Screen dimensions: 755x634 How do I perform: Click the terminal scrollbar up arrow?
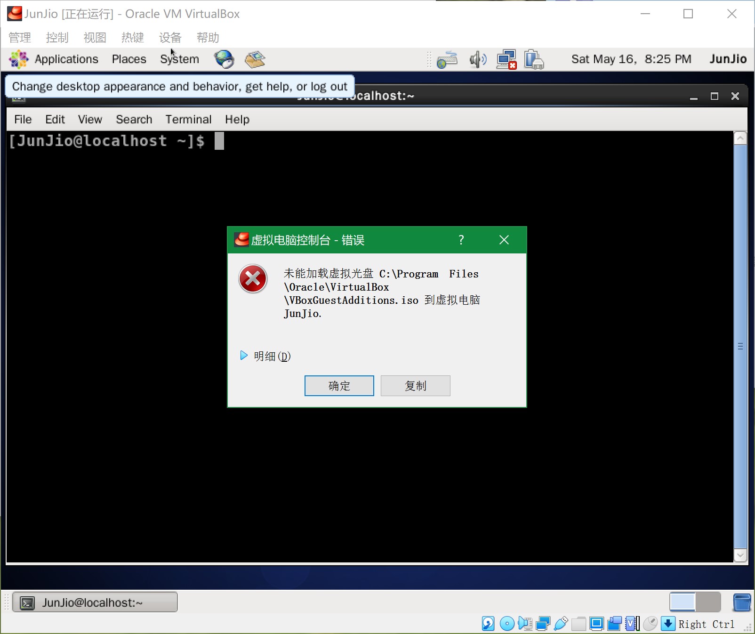(740, 138)
